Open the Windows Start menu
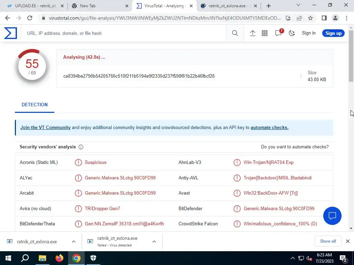354x265 pixels. tap(8, 258)
